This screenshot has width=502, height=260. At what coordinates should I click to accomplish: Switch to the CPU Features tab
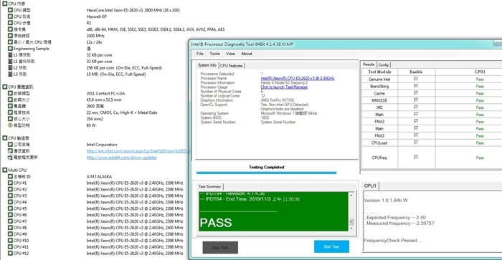(x=232, y=66)
